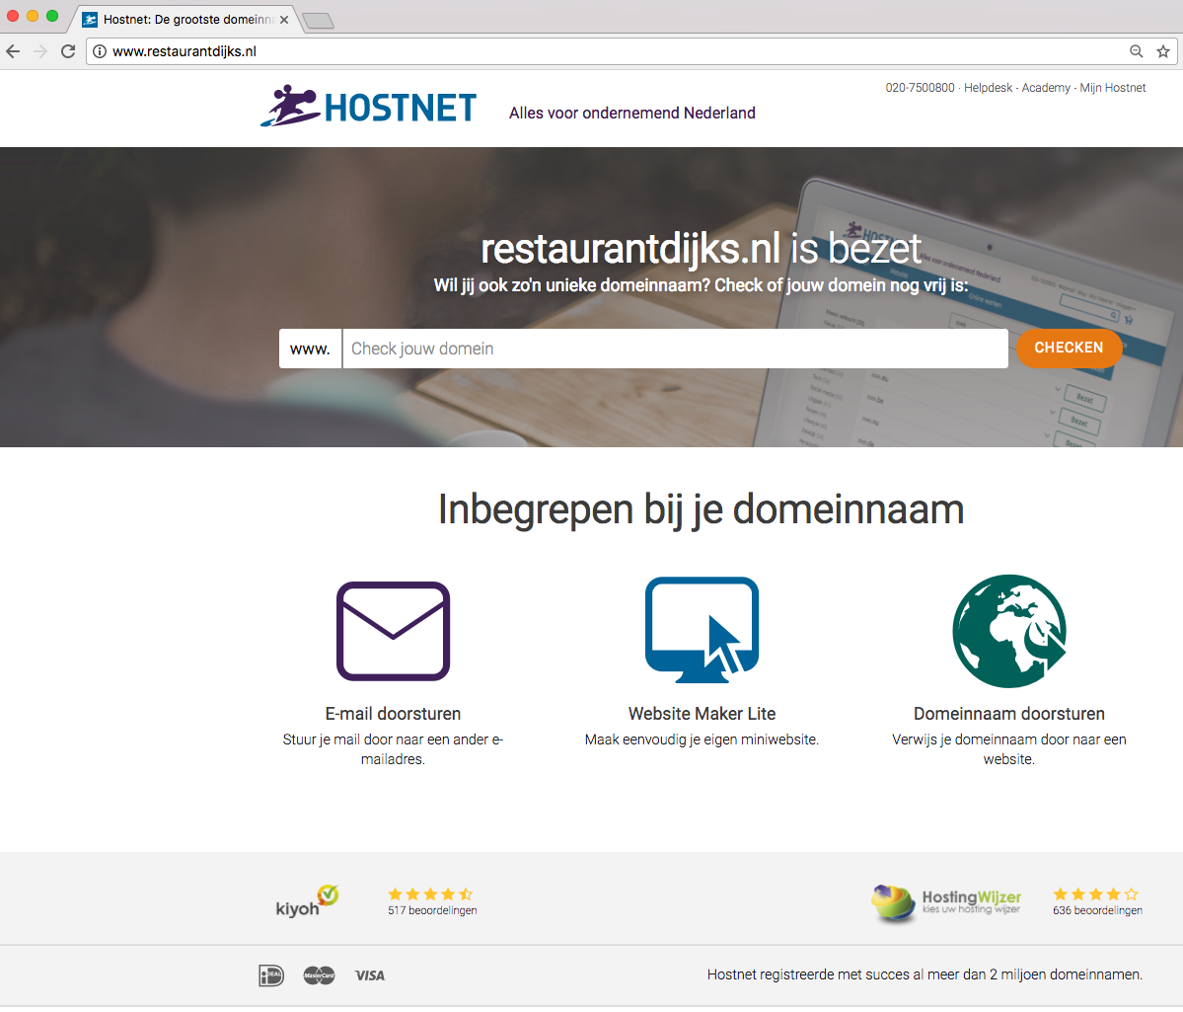Click the blue Website Maker monitor icon
Screen dimensions: 1183x1012
tap(702, 630)
